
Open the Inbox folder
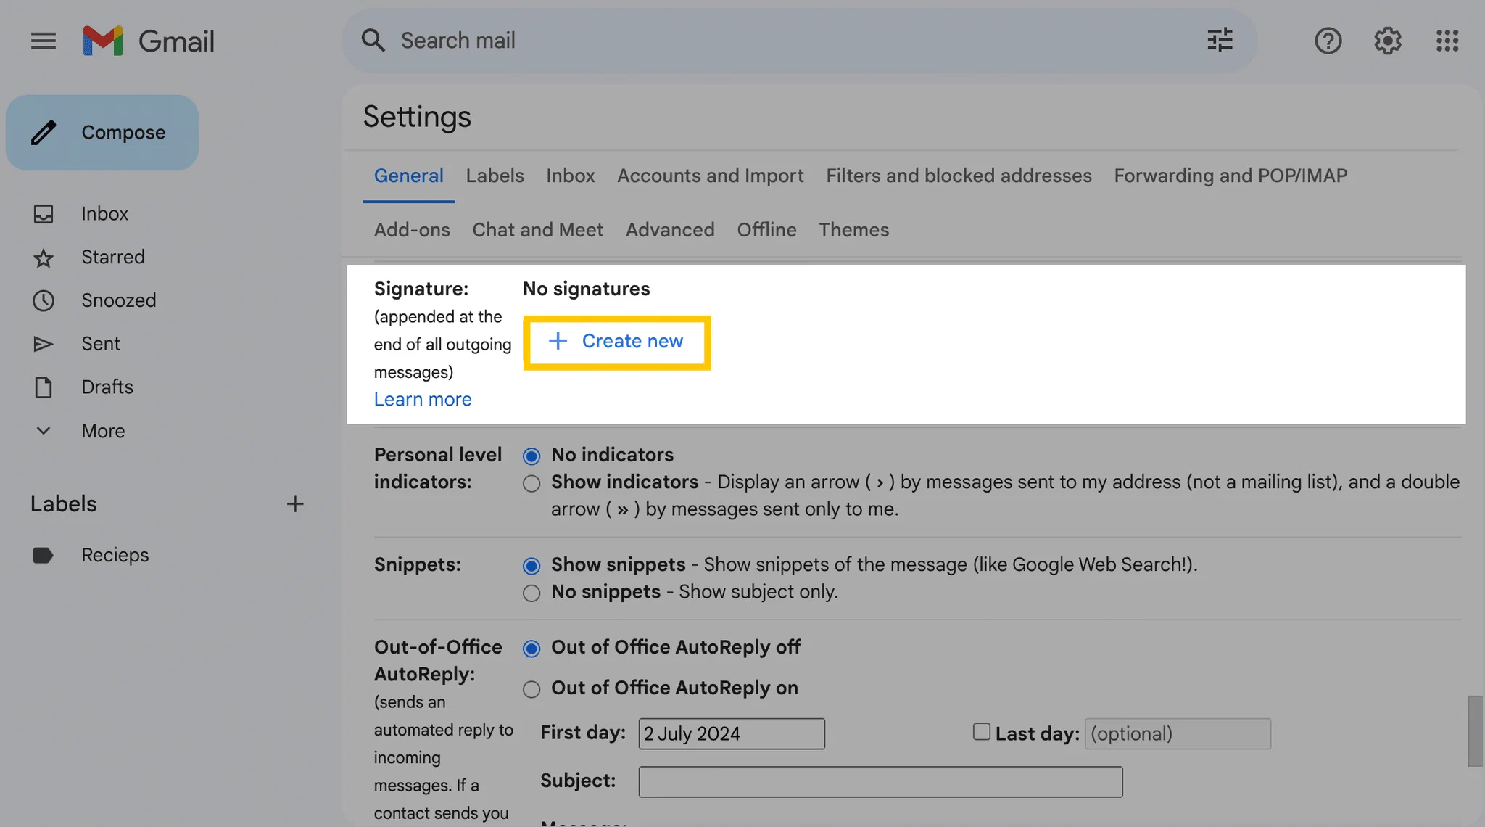click(x=104, y=214)
